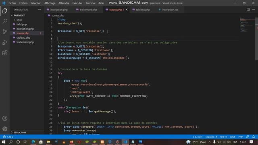This screenshot has width=258, height=145.
Task: Click the UTF-8 encoding selector
Action: click(x=223, y=137)
